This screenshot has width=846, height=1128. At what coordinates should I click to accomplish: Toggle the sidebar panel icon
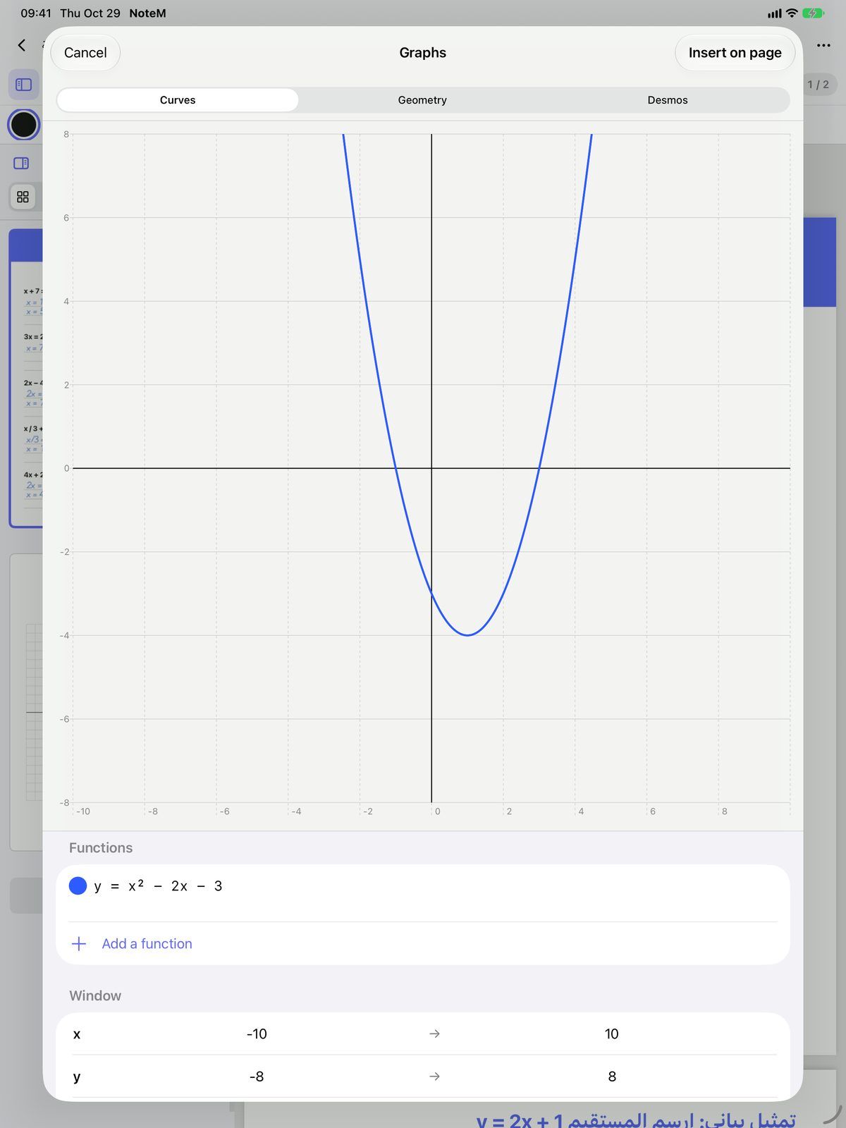tap(24, 85)
